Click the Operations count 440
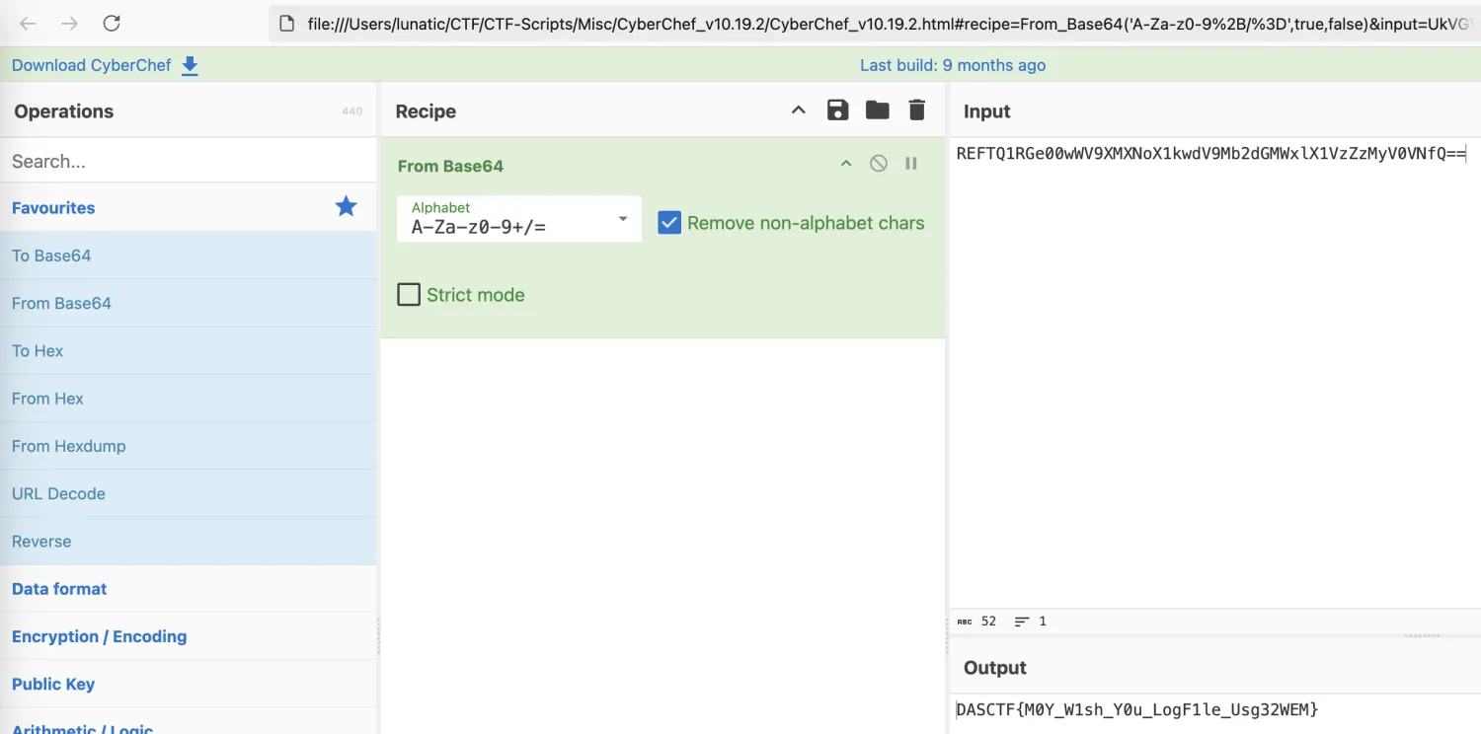Image resolution: width=1481 pixels, height=734 pixels. [352, 111]
